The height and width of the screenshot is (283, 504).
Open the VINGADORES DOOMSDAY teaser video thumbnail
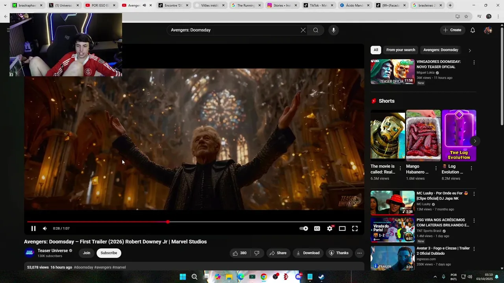(x=393, y=72)
